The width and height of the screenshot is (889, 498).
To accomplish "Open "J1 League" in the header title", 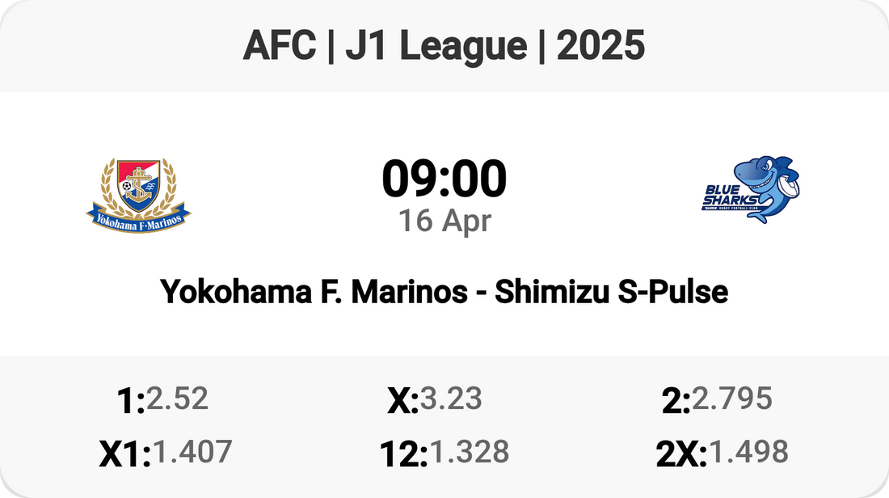I will (436, 46).
